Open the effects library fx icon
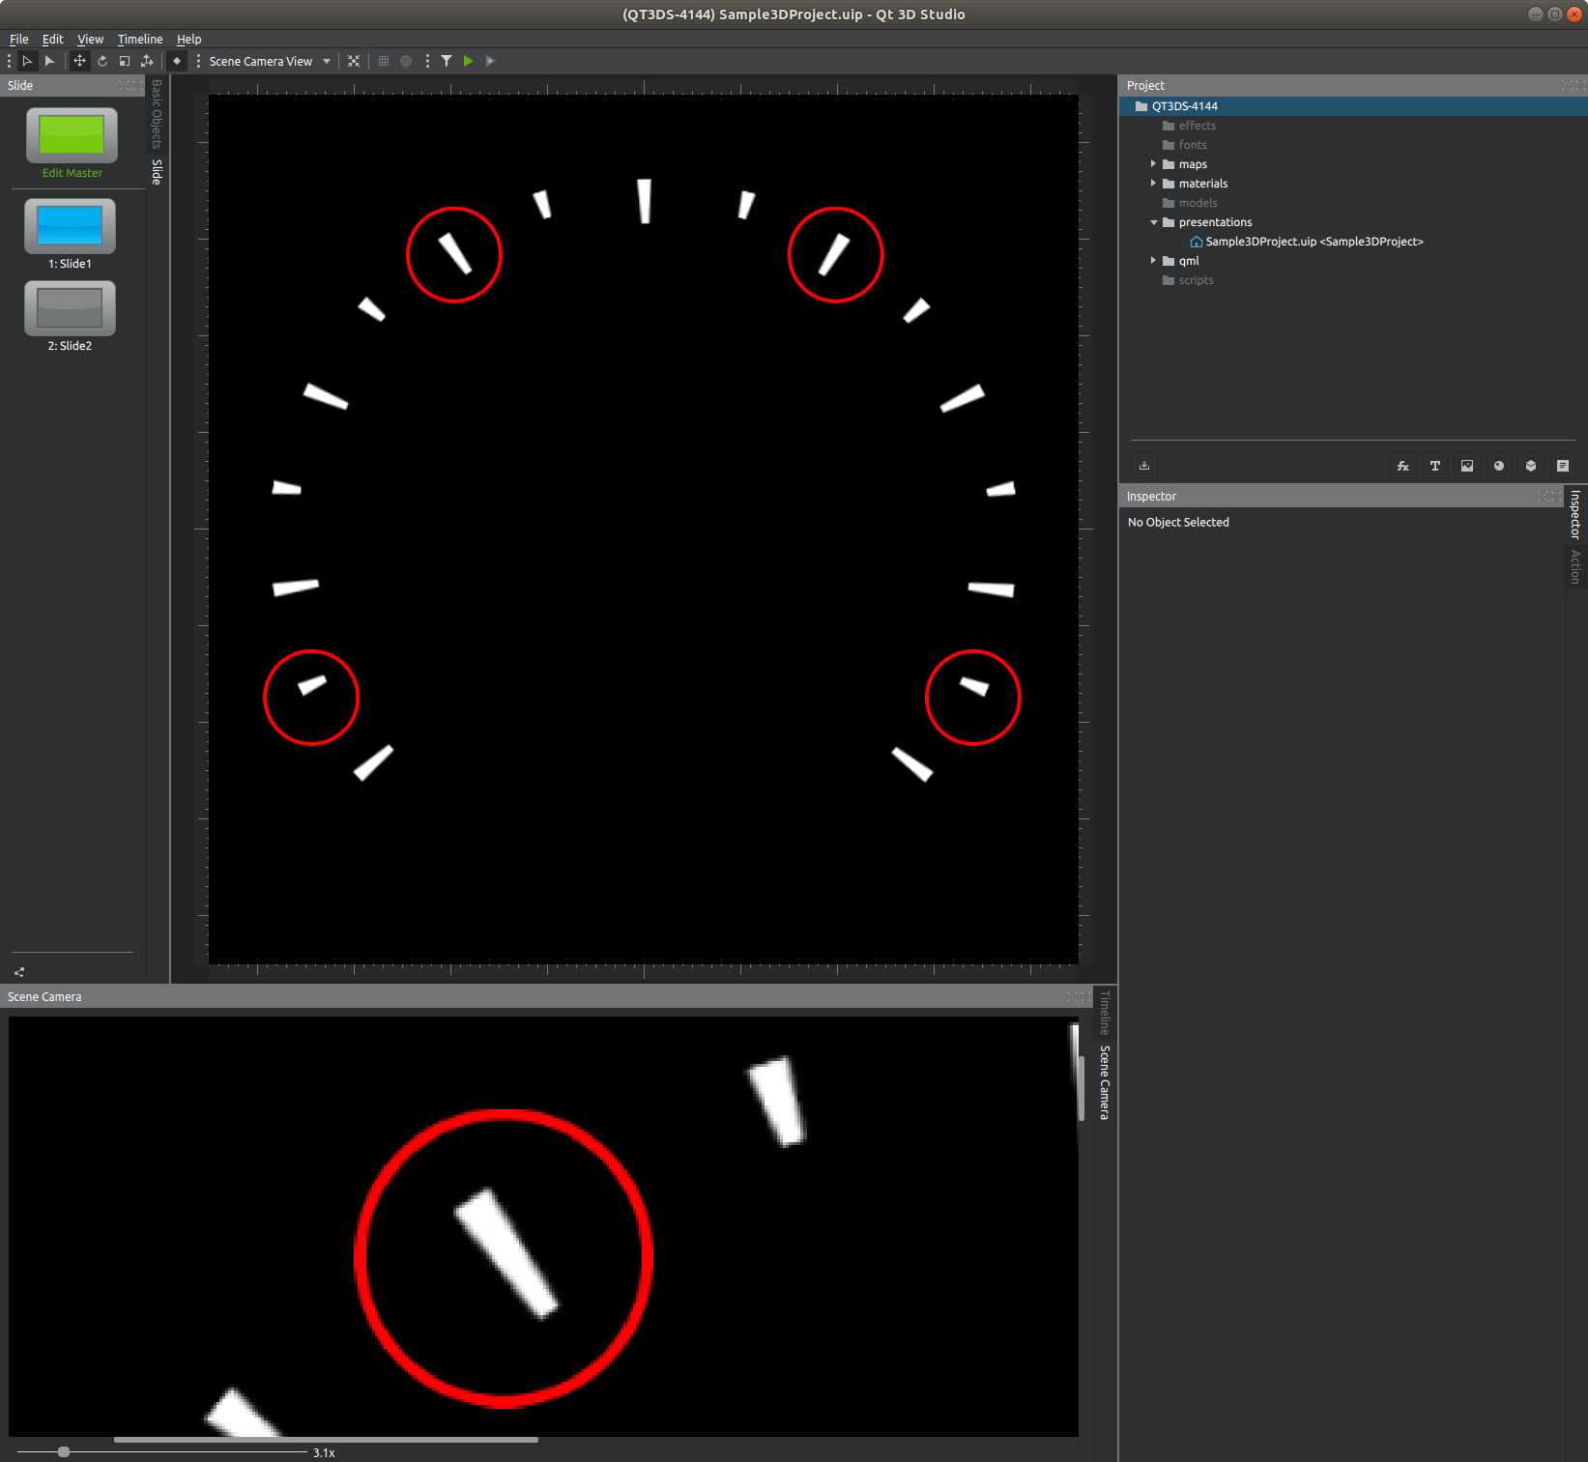Image resolution: width=1588 pixels, height=1462 pixels. pos(1403,466)
